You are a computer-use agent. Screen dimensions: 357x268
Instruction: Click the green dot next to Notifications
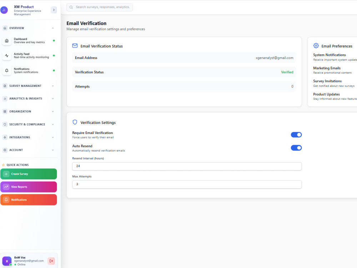[x=54, y=70]
